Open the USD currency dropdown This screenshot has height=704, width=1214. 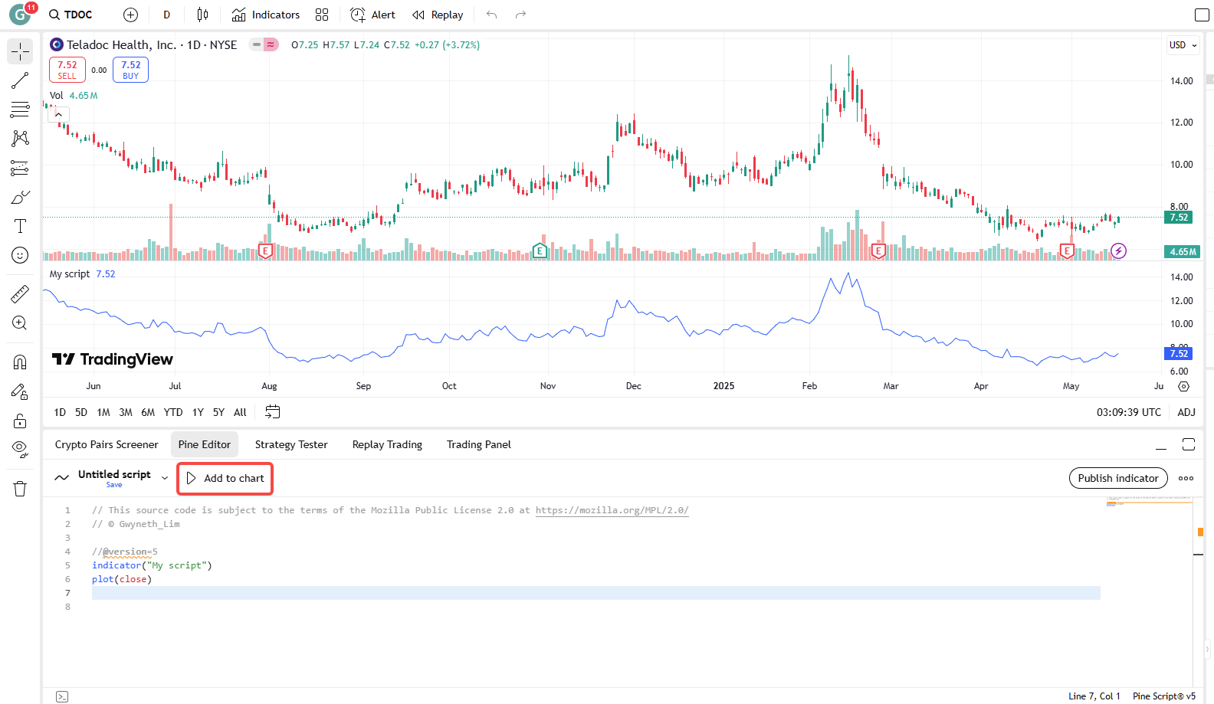click(1183, 45)
